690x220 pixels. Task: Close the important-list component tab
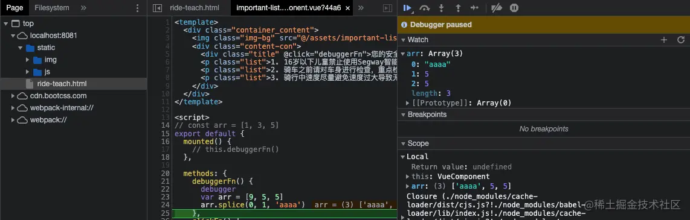click(347, 8)
